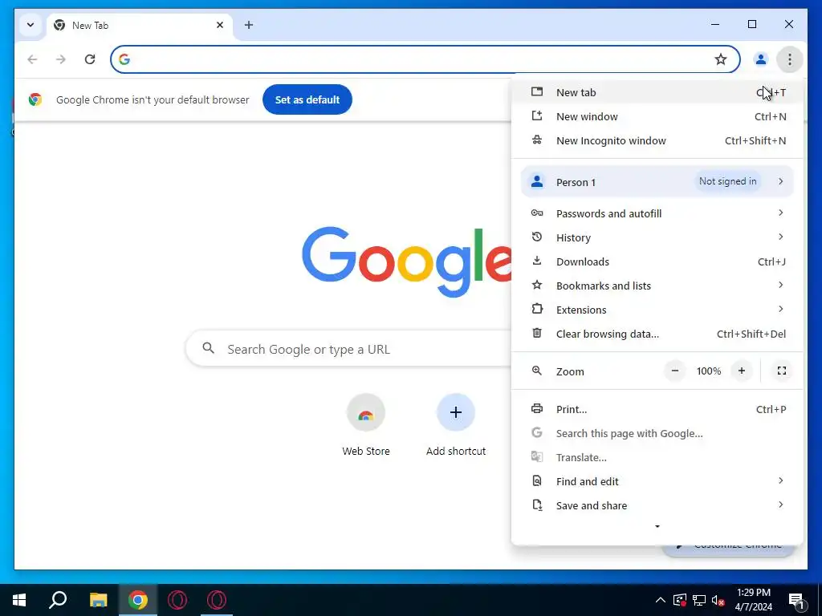Click Search this page with Google

click(657, 433)
